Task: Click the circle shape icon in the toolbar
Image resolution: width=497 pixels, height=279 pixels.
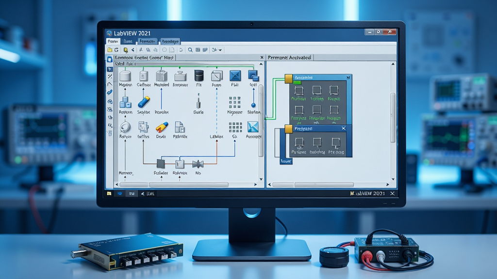Action: tap(164, 50)
